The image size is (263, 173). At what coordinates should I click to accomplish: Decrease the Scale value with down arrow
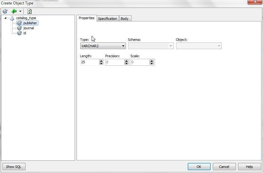click(x=152, y=64)
